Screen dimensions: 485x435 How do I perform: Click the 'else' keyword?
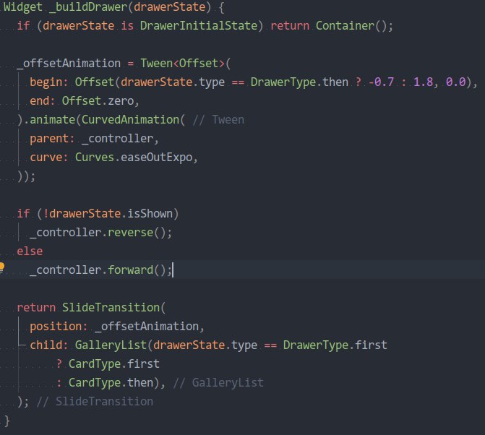tap(30, 251)
